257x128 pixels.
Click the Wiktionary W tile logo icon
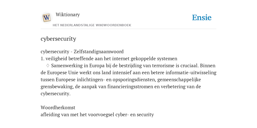click(x=46, y=18)
